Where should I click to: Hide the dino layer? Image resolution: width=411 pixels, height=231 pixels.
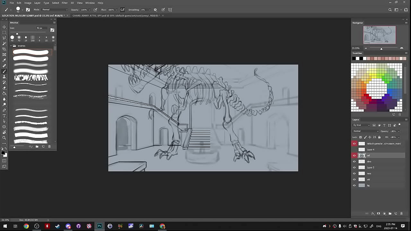354,161
